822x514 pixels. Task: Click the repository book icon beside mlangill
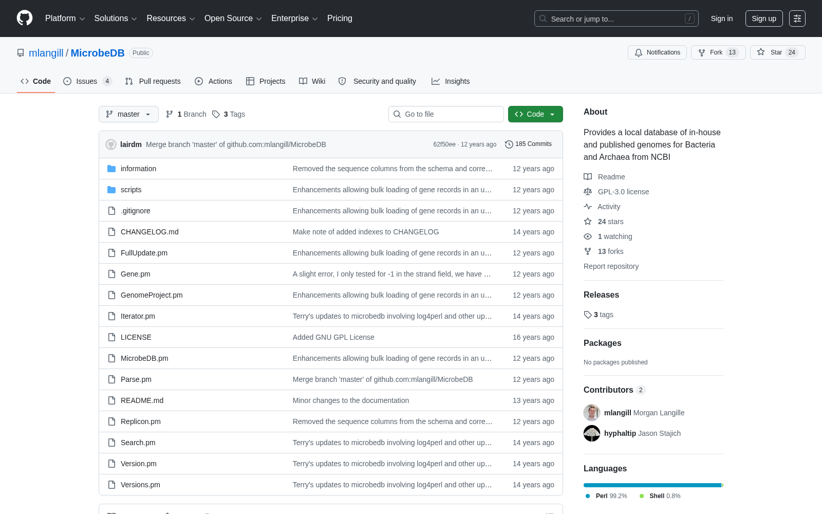click(21, 53)
